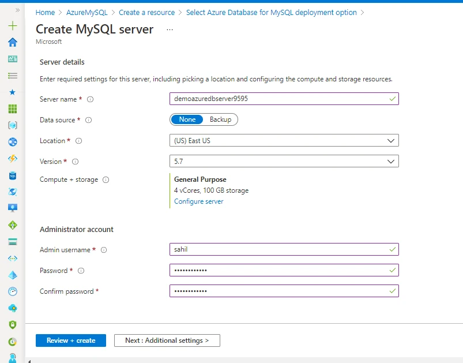Viewport: 463px width, 363px height.
Task: Open the Version dropdown
Action: 283,161
